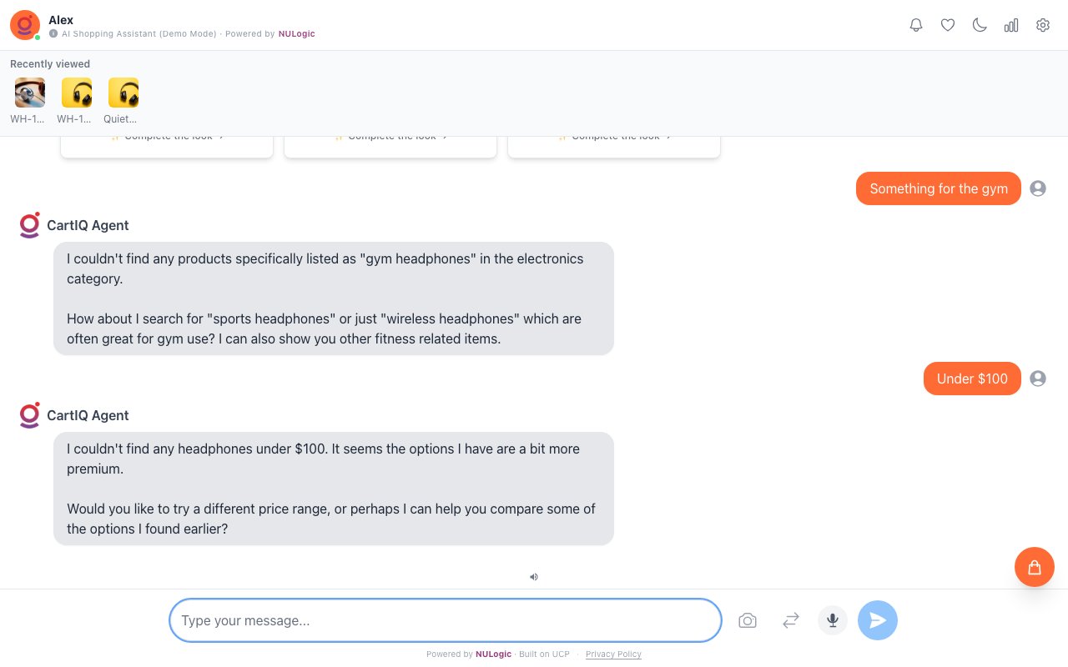Open the analytics bar chart icon
Screen dimensions: 1068x667
coord(1011,25)
